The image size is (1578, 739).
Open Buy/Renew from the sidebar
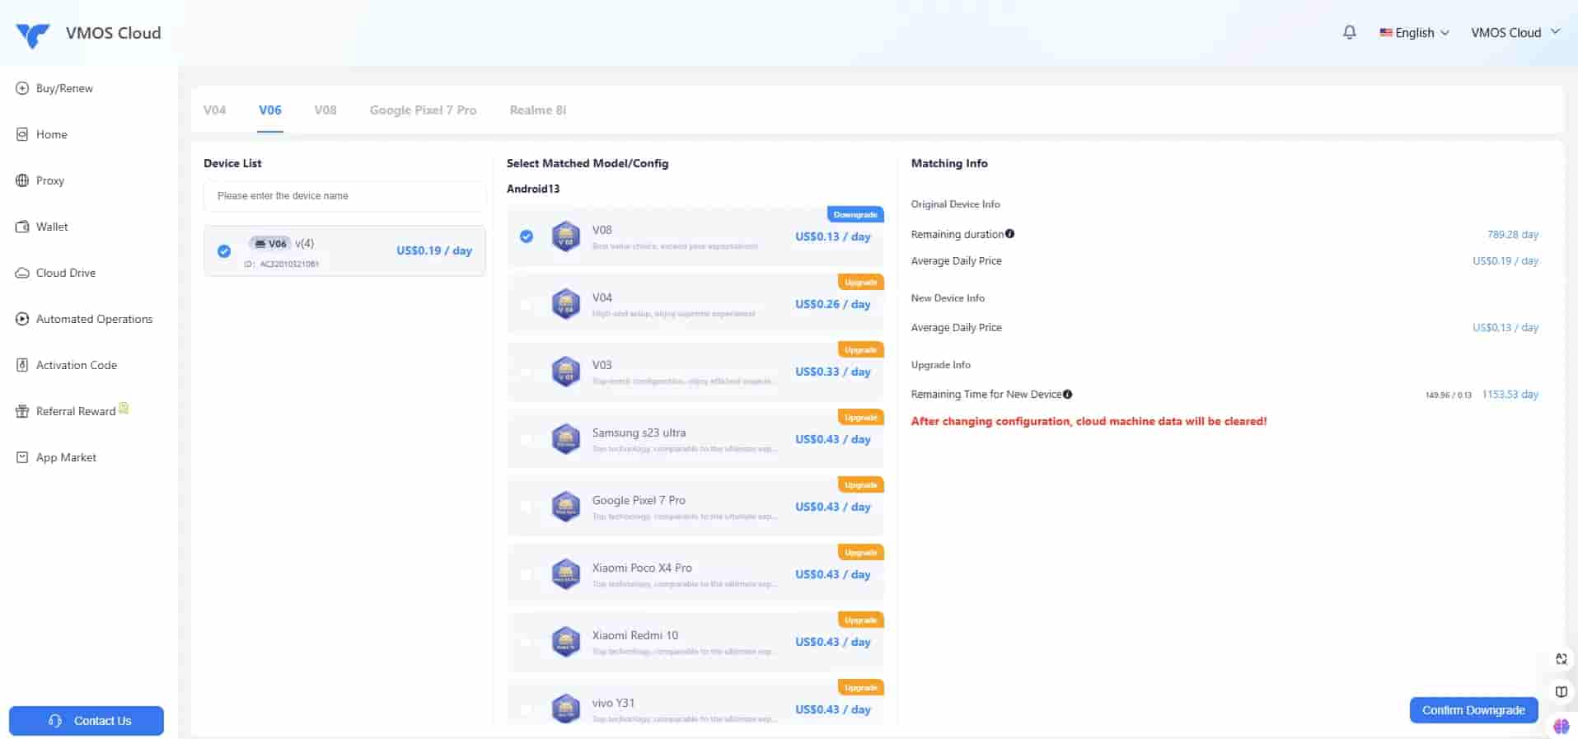click(x=64, y=88)
